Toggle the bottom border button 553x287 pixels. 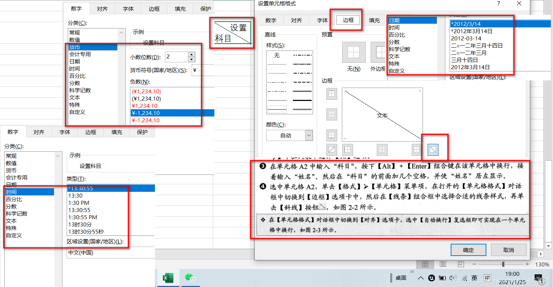point(332,135)
